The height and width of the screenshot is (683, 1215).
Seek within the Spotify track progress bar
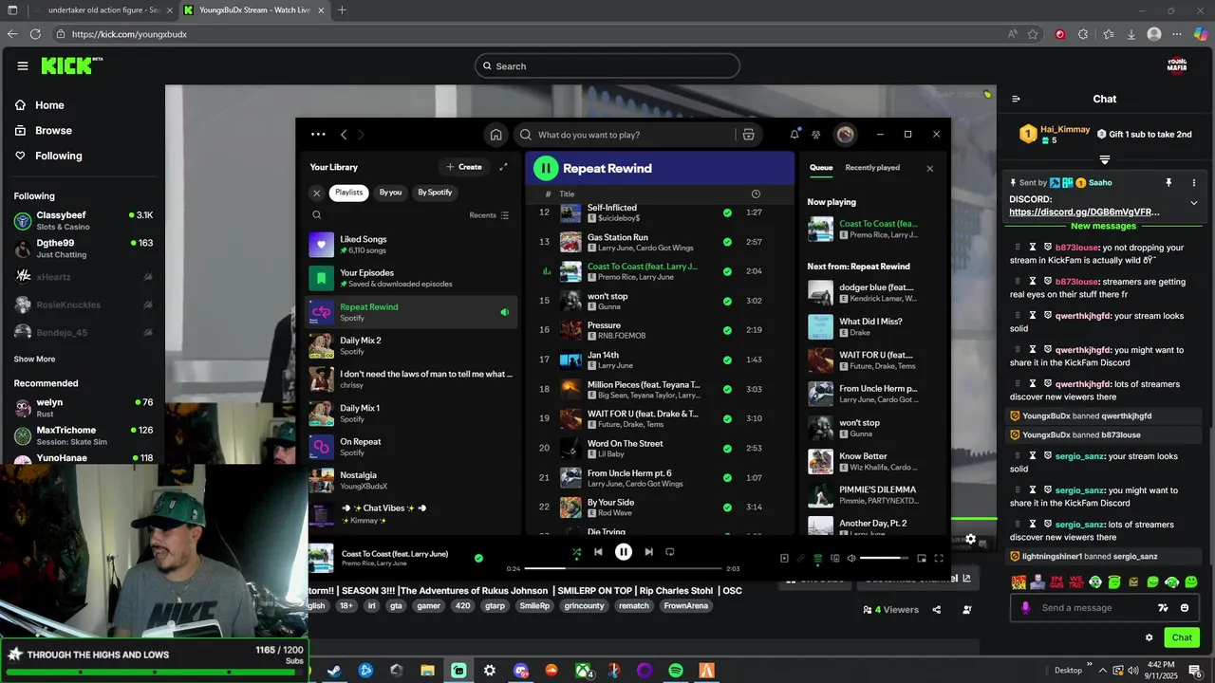623,568
